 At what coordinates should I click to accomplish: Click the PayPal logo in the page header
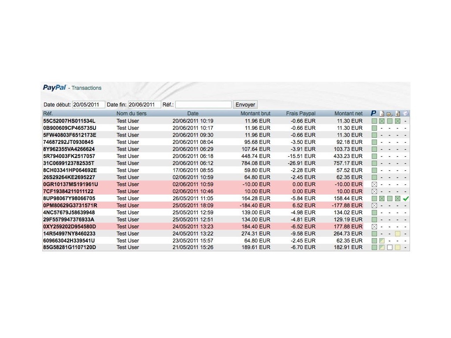click(55, 88)
